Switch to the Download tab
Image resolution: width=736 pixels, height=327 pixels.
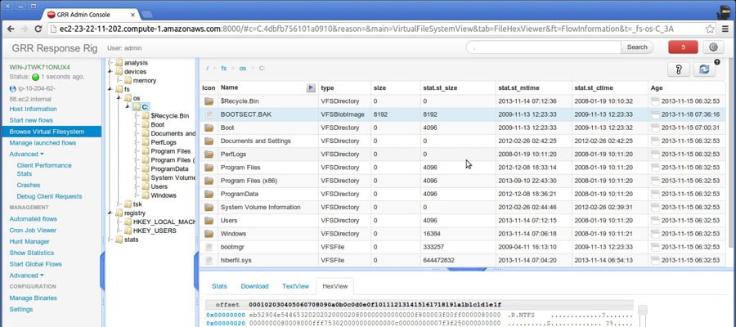tap(254, 286)
